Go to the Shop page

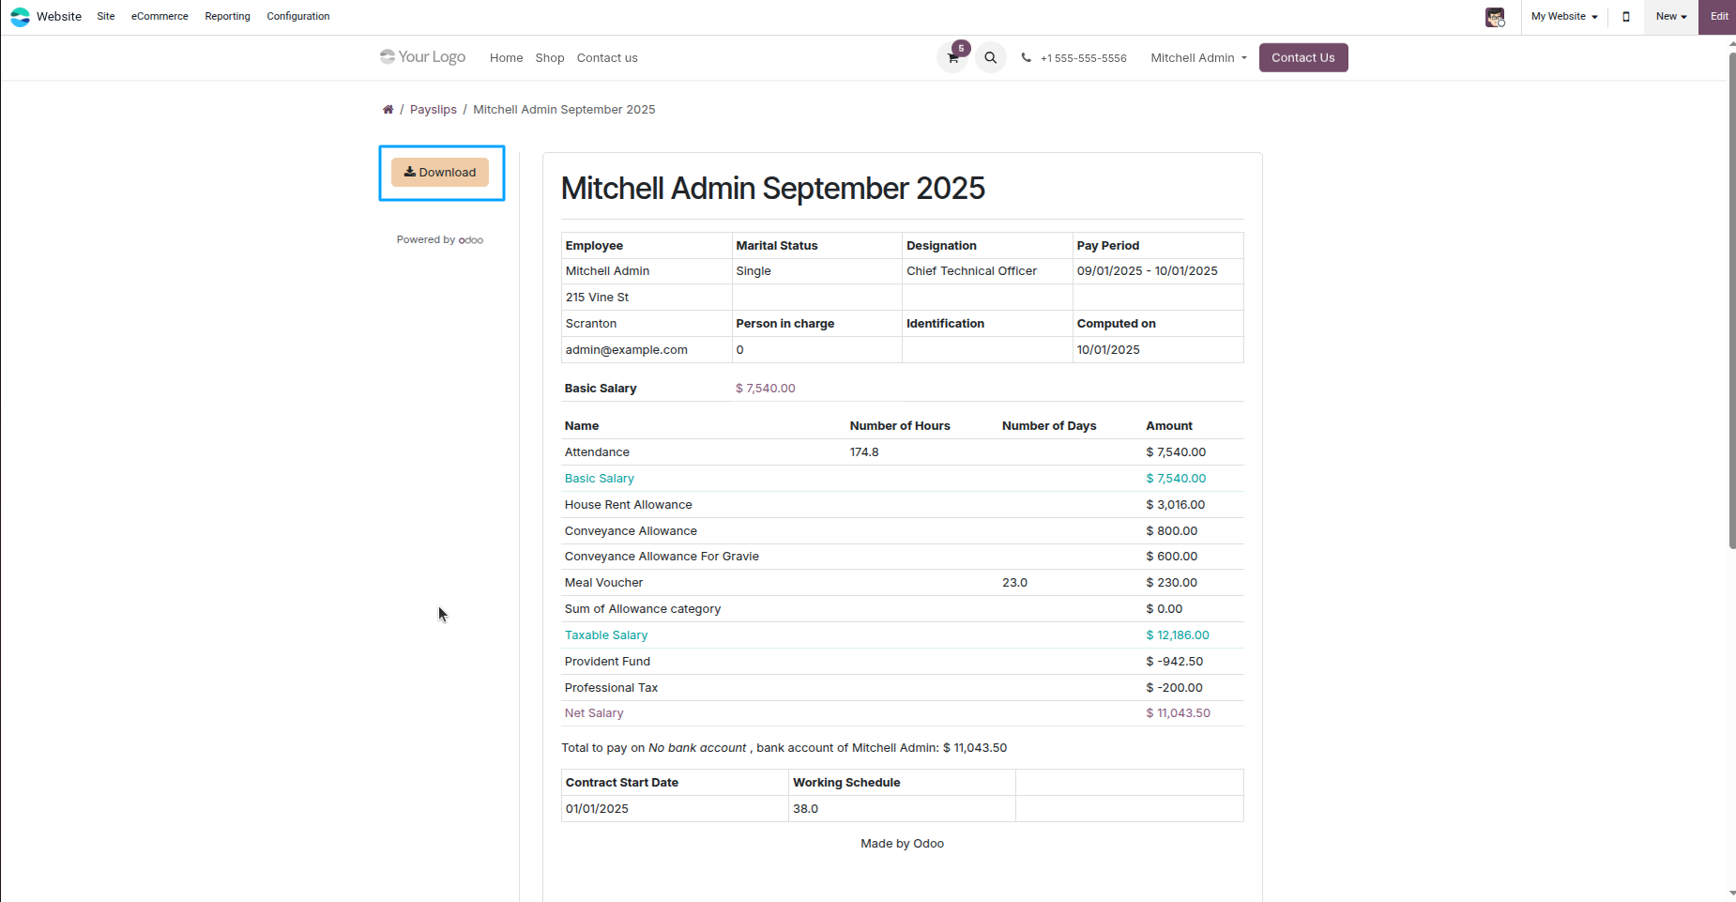(x=550, y=58)
